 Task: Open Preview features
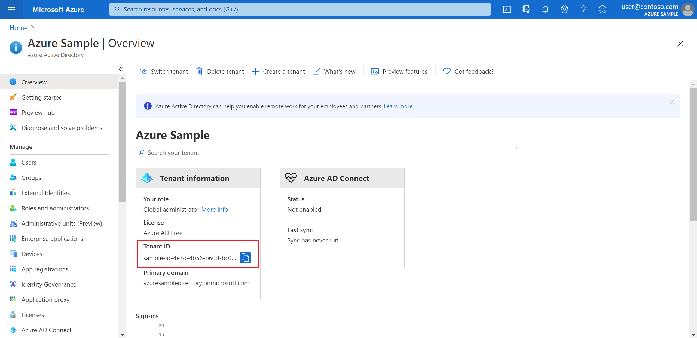coord(399,72)
